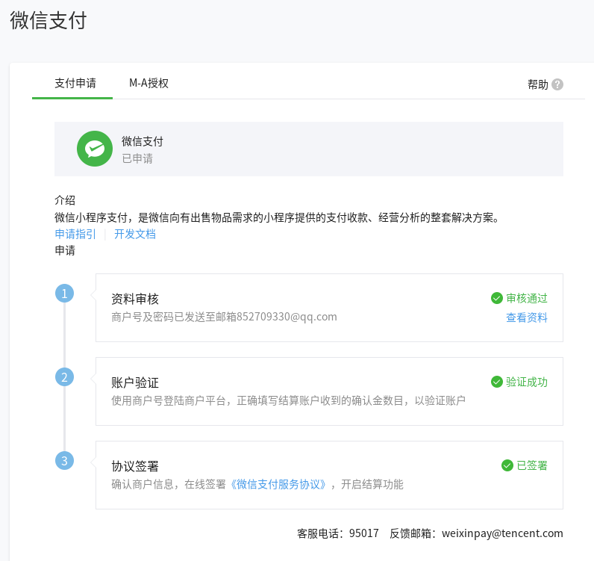Click the step 1 circle marker
The image size is (594, 561).
pos(64,294)
